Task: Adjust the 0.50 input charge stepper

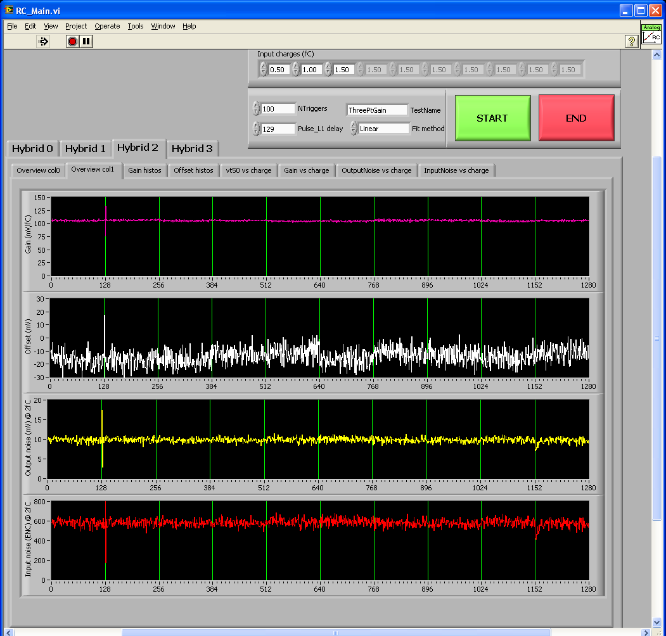Action: tap(264, 70)
